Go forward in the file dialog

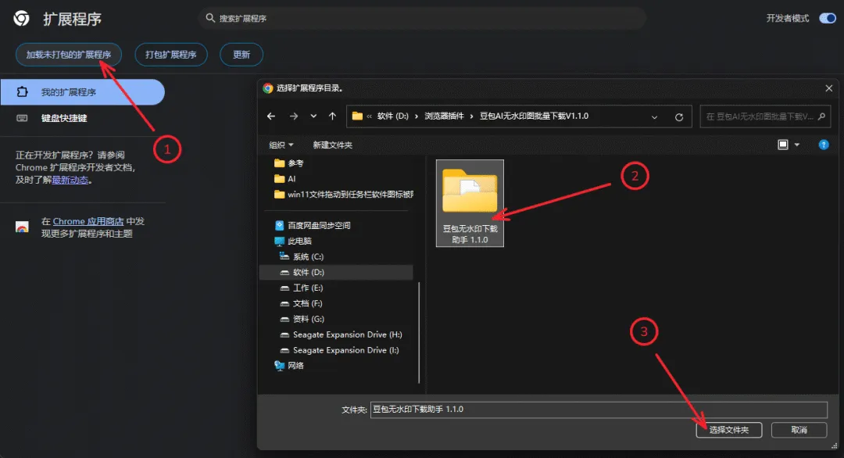[x=293, y=116]
